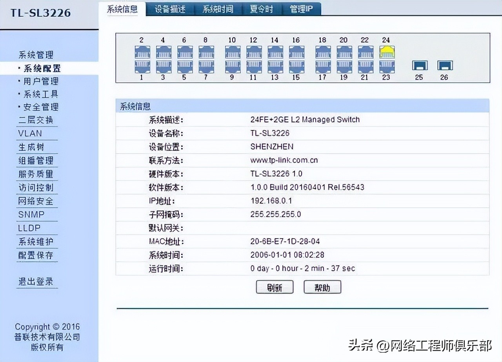
Task: Log out using 退出登录 link
Action: 36,282
